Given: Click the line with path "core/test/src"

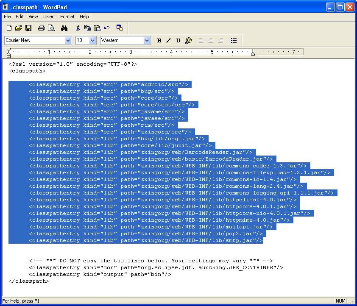Looking at the screenshot, I should 112,105.
